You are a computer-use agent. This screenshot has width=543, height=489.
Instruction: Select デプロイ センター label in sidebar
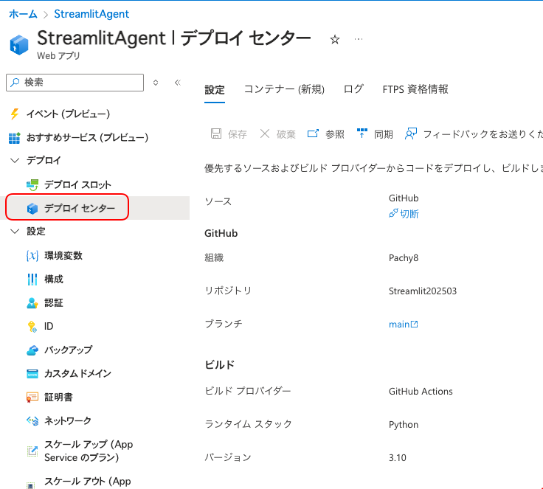tap(80, 209)
